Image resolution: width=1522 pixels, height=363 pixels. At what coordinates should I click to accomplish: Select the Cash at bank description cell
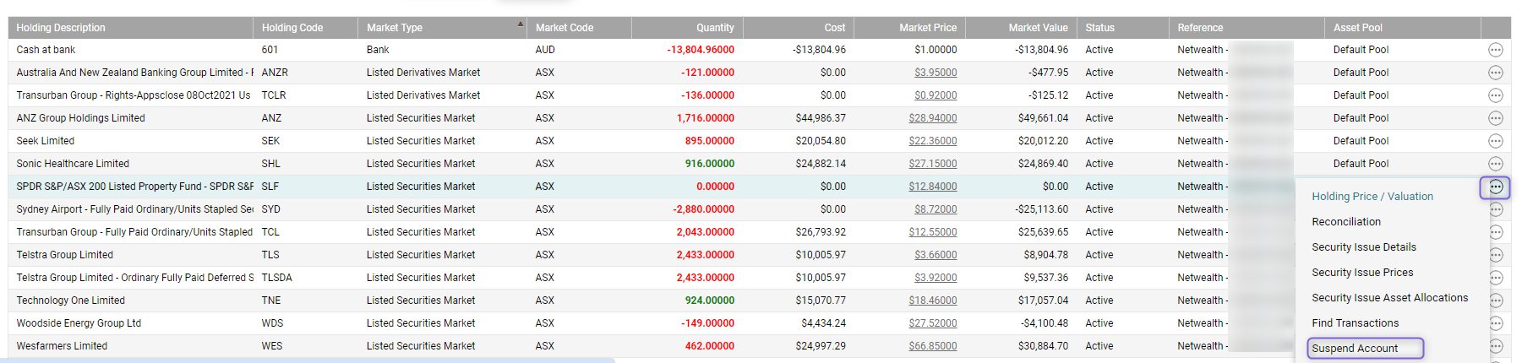131,50
